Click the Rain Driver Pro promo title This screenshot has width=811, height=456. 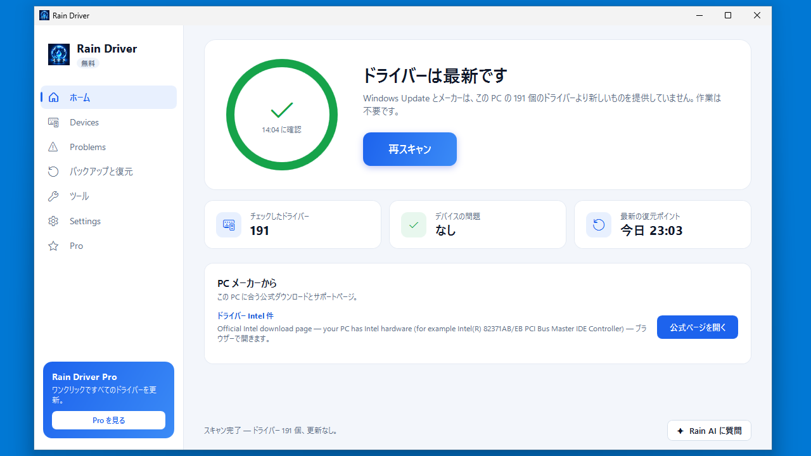(x=84, y=377)
